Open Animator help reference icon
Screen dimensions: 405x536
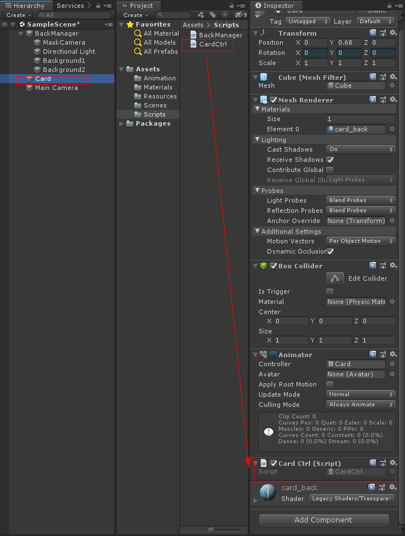click(373, 354)
